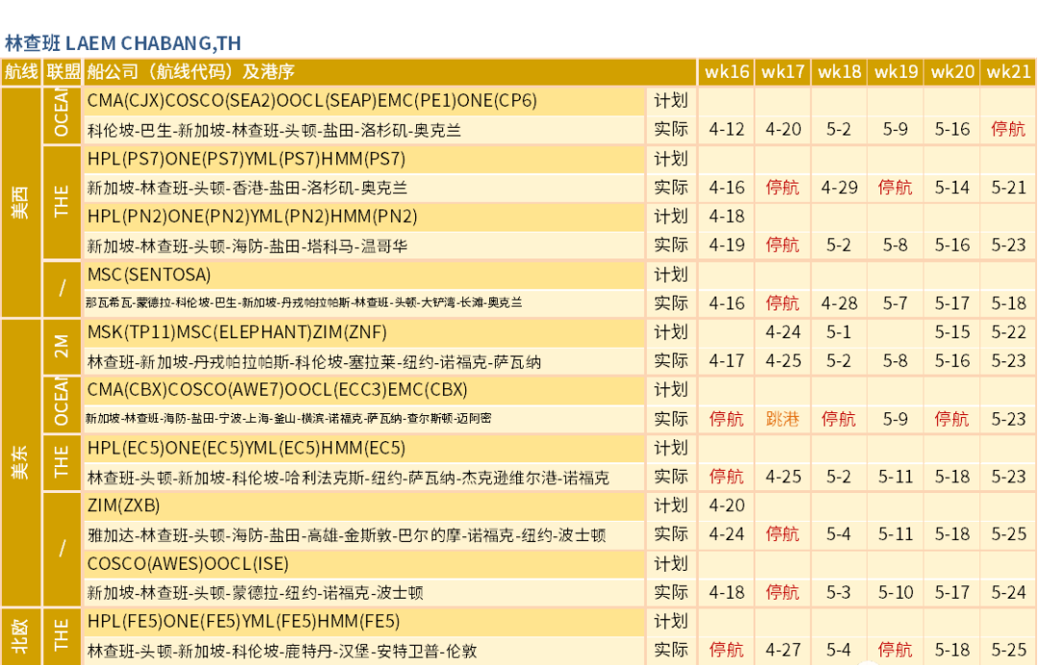
Task: Select the 4-12 date cell under wk16
Action: (x=727, y=130)
